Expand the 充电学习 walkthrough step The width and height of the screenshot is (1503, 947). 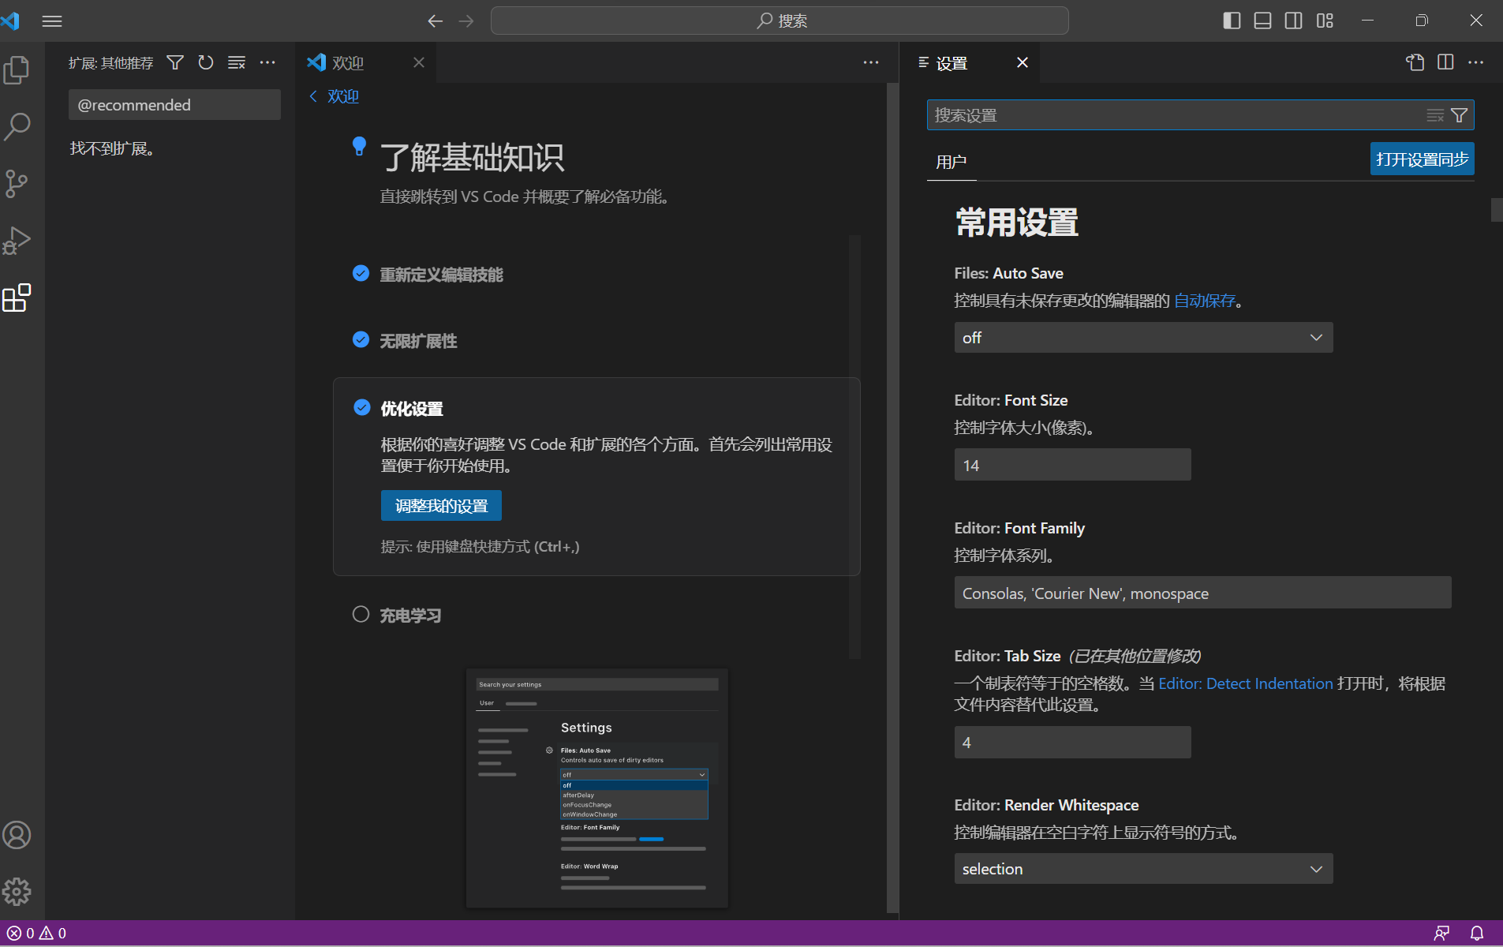[410, 616]
